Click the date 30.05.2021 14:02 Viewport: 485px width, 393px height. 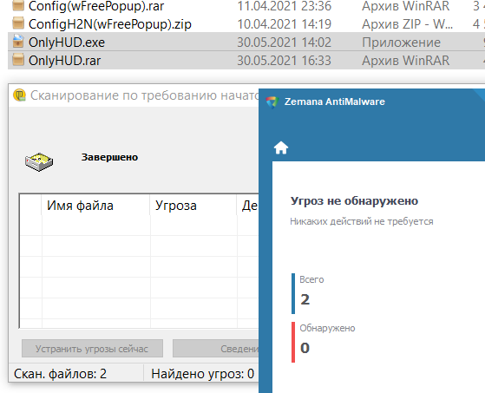(284, 43)
